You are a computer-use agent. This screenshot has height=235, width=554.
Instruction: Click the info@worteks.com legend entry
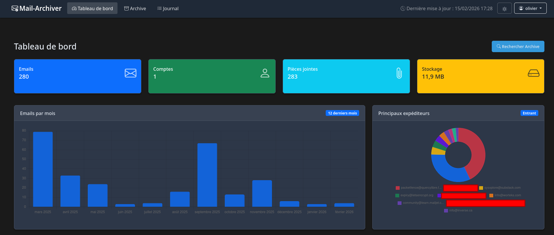pos(505,195)
